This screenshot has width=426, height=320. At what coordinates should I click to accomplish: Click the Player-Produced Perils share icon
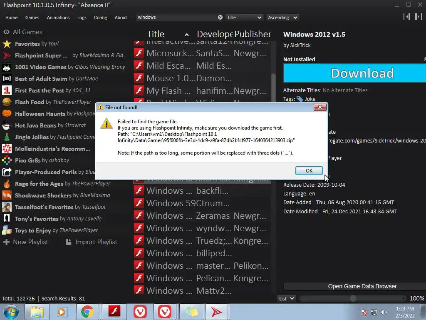point(7,172)
